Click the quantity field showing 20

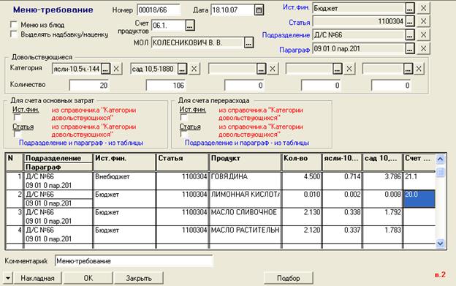click(89, 86)
